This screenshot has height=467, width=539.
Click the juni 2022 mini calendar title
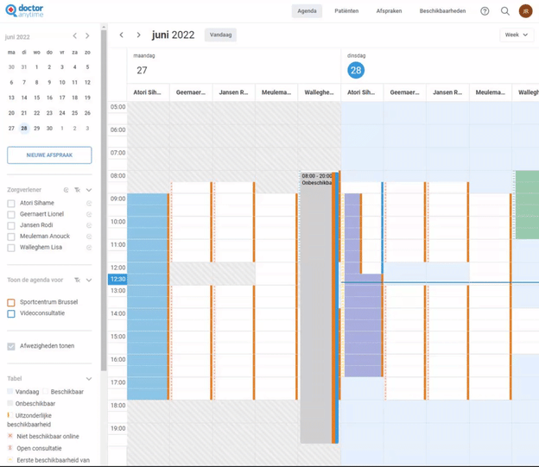17,37
